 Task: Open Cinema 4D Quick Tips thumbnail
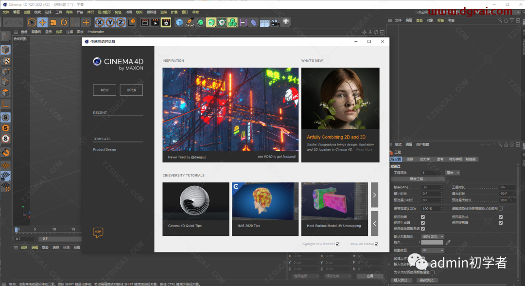(196, 209)
